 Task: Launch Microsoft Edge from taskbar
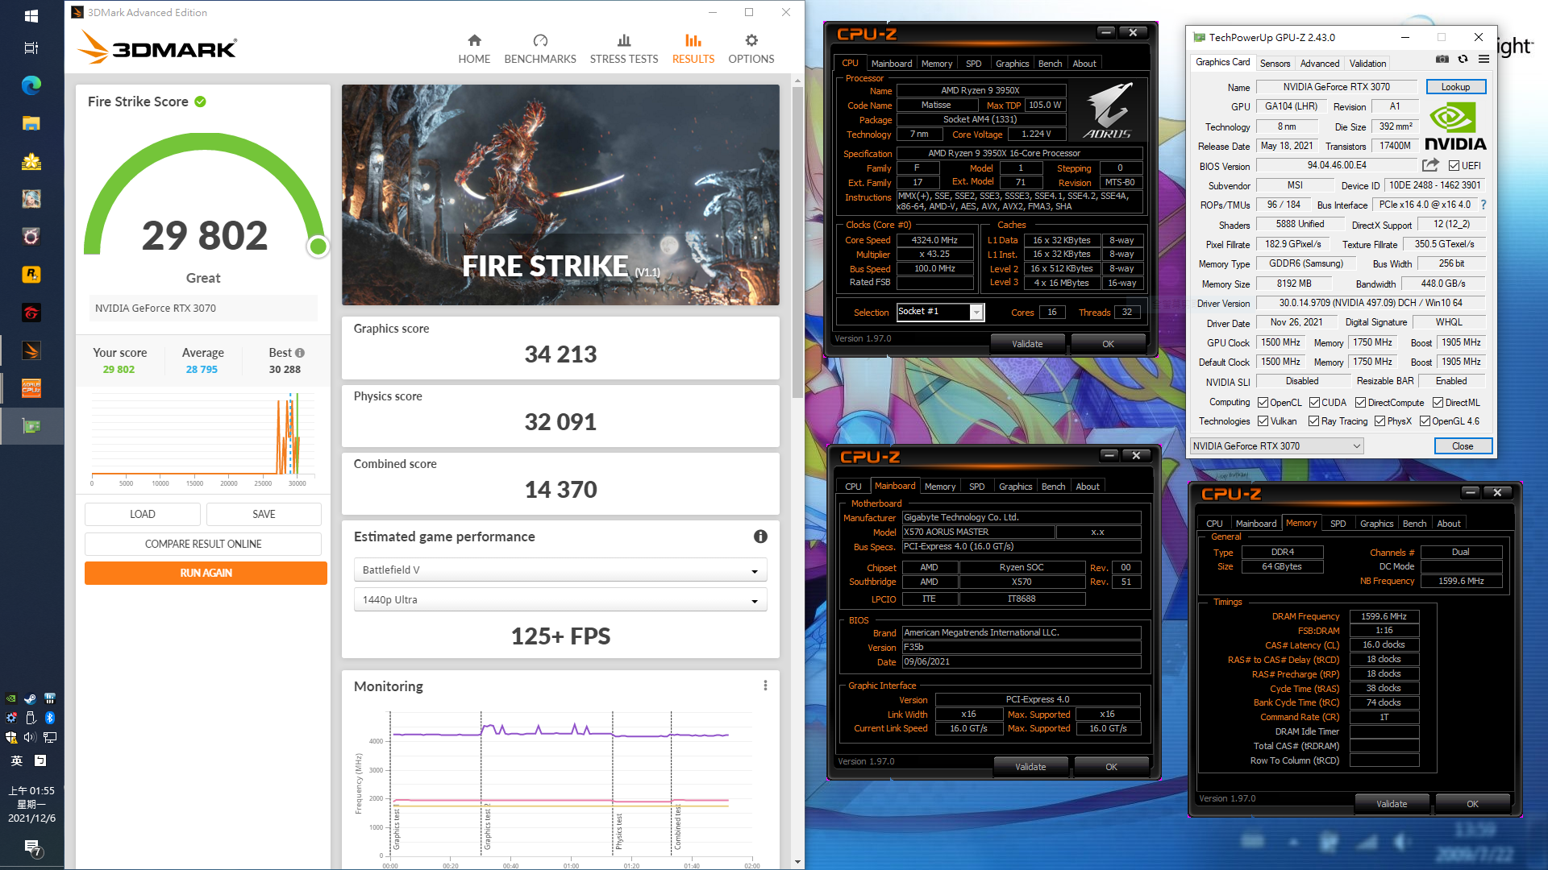(x=31, y=85)
